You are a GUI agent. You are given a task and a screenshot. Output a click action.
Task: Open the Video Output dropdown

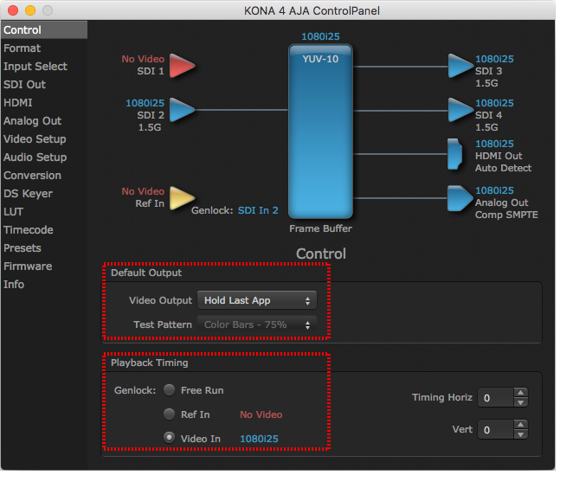coord(257,300)
